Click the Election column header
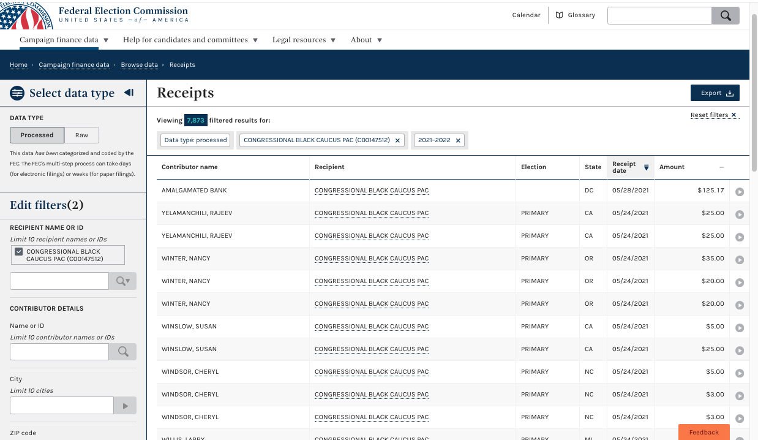Image resolution: width=758 pixels, height=440 pixels. point(548,167)
